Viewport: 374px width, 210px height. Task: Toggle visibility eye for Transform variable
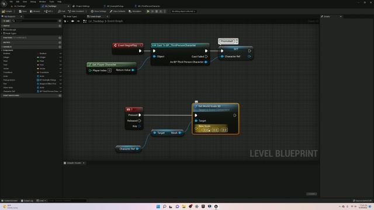tap(60, 72)
